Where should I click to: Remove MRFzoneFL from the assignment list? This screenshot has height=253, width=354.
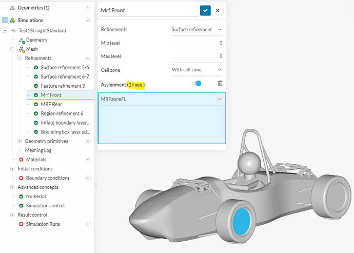(x=219, y=99)
